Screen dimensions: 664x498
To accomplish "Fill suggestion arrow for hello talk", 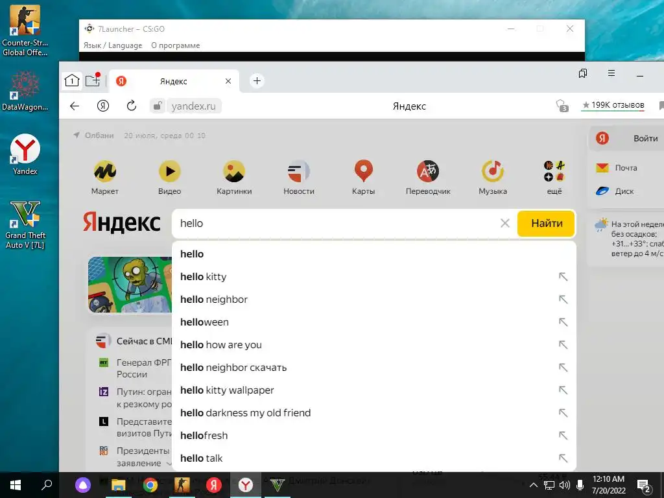I will [x=563, y=458].
